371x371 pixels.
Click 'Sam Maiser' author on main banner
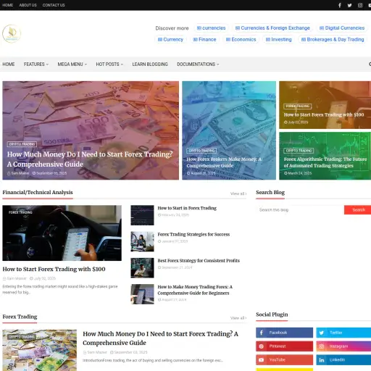coord(18,173)
